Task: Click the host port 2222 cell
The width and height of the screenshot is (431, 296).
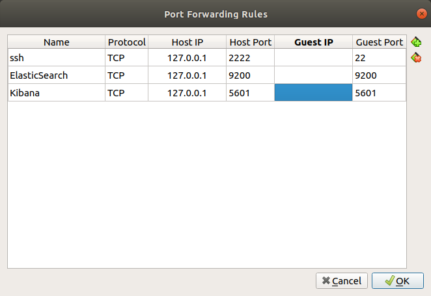Action: [x=251, y=58]
